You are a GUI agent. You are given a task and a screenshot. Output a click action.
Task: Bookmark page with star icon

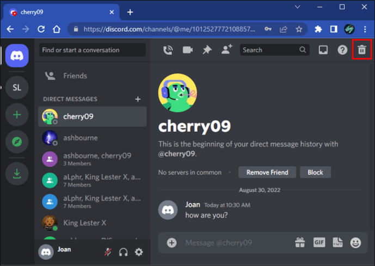[x=299, y=29]
